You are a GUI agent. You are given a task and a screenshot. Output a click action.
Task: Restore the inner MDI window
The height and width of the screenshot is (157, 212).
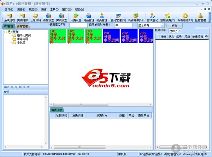(205, 9)
